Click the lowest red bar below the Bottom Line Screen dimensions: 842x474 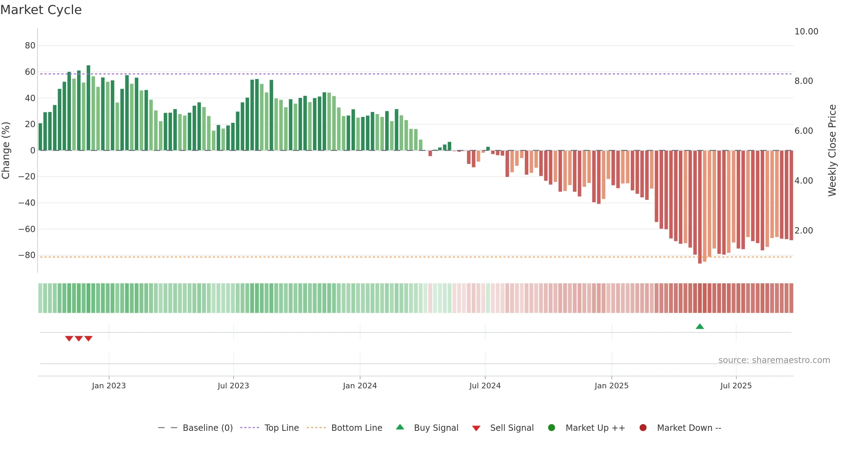(700, 207)
